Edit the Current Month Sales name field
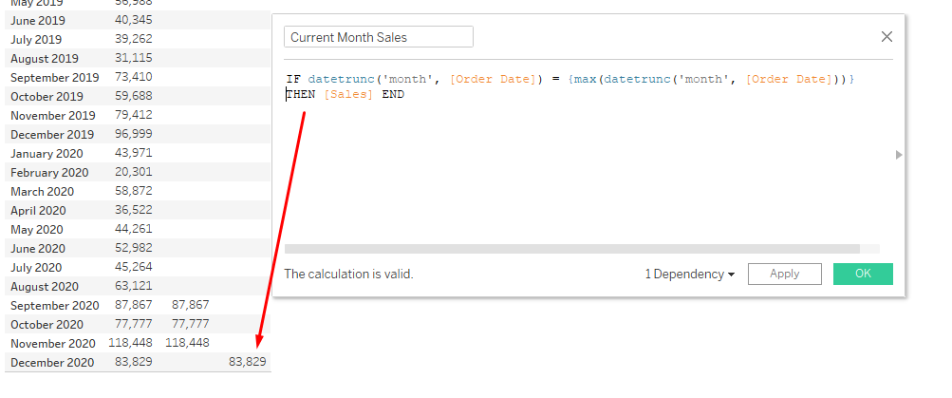 pos(378,37)
